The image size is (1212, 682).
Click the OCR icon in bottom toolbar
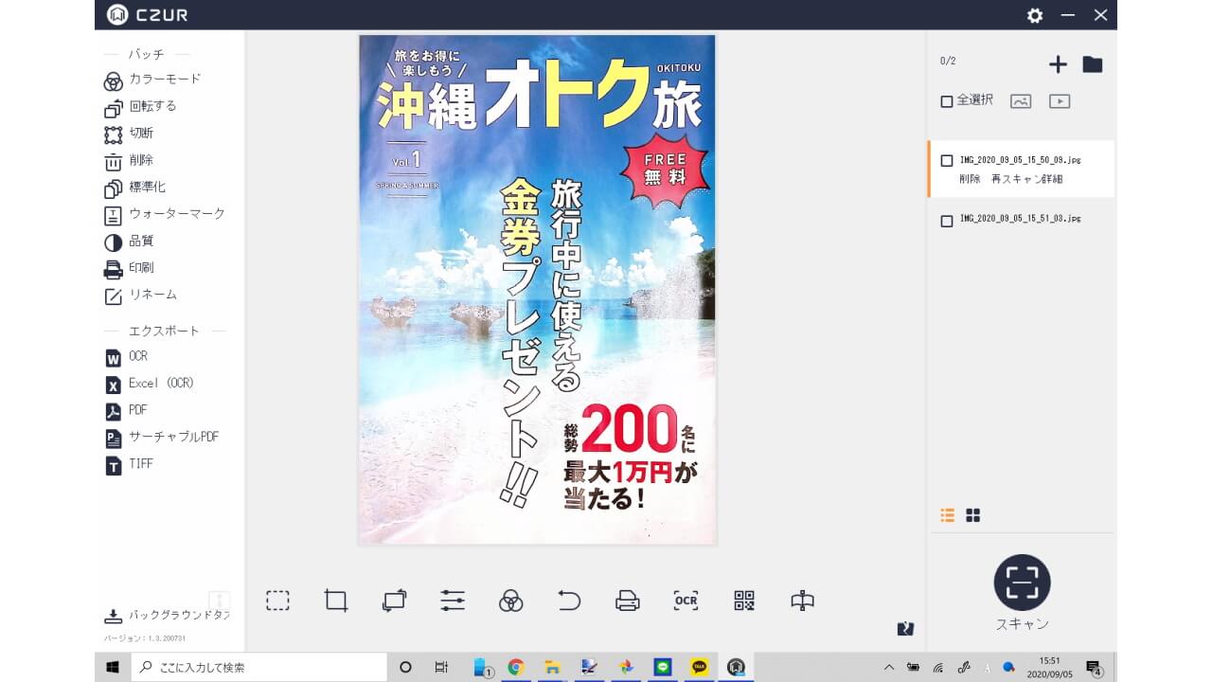pos(686,601)
